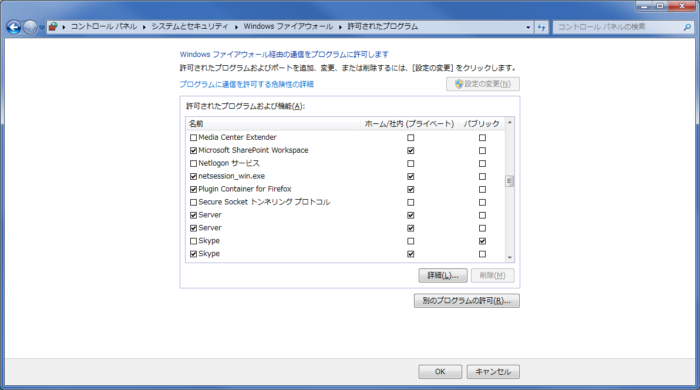The height and width of the screenshot is (390, 700).
Task: Click ホーム/社内 (プライベート) column header
Action: 409,124
